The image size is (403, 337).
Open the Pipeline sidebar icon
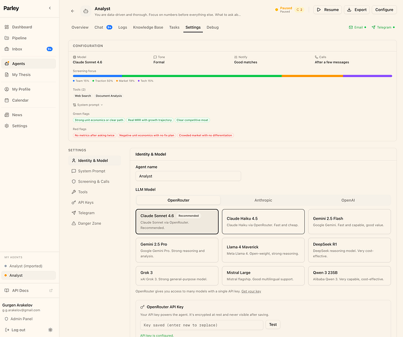(x=7, y=38)
